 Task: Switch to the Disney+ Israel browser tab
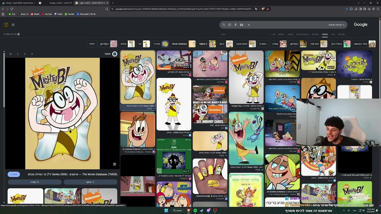18,3
